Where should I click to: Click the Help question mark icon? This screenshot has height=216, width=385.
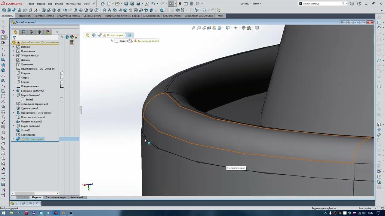pyautogui.click(x=359, y=4)
